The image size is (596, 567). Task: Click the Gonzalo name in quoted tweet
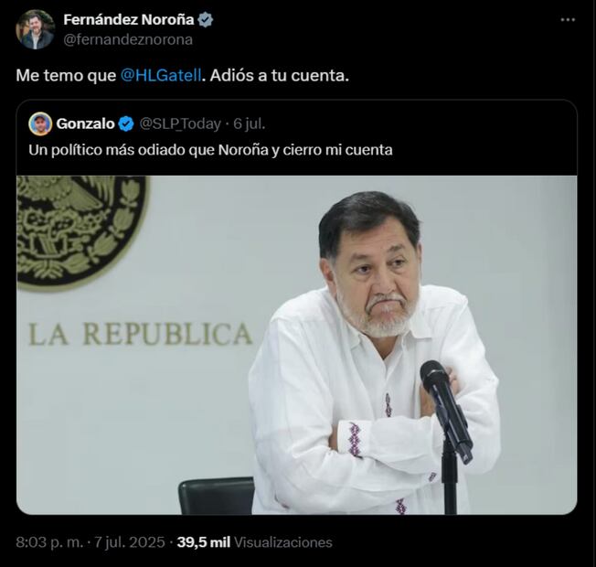click(84, 123)
